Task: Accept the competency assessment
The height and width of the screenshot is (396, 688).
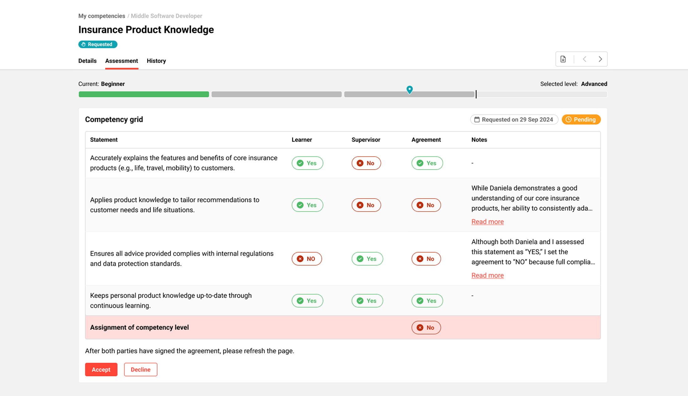Action: [101, 369]
